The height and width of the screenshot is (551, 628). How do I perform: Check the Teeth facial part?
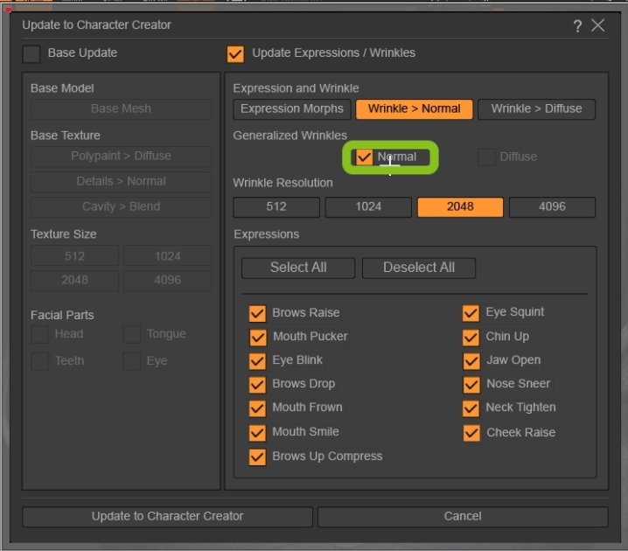click(x=39, y=361)
